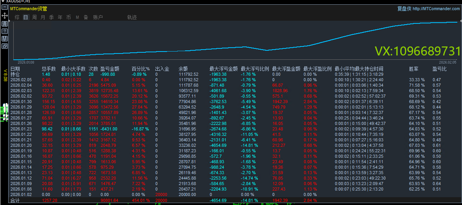Open the question mark help icon
Image resolution: width=462 pixels, height=205 pixels.
click(5, 31)
